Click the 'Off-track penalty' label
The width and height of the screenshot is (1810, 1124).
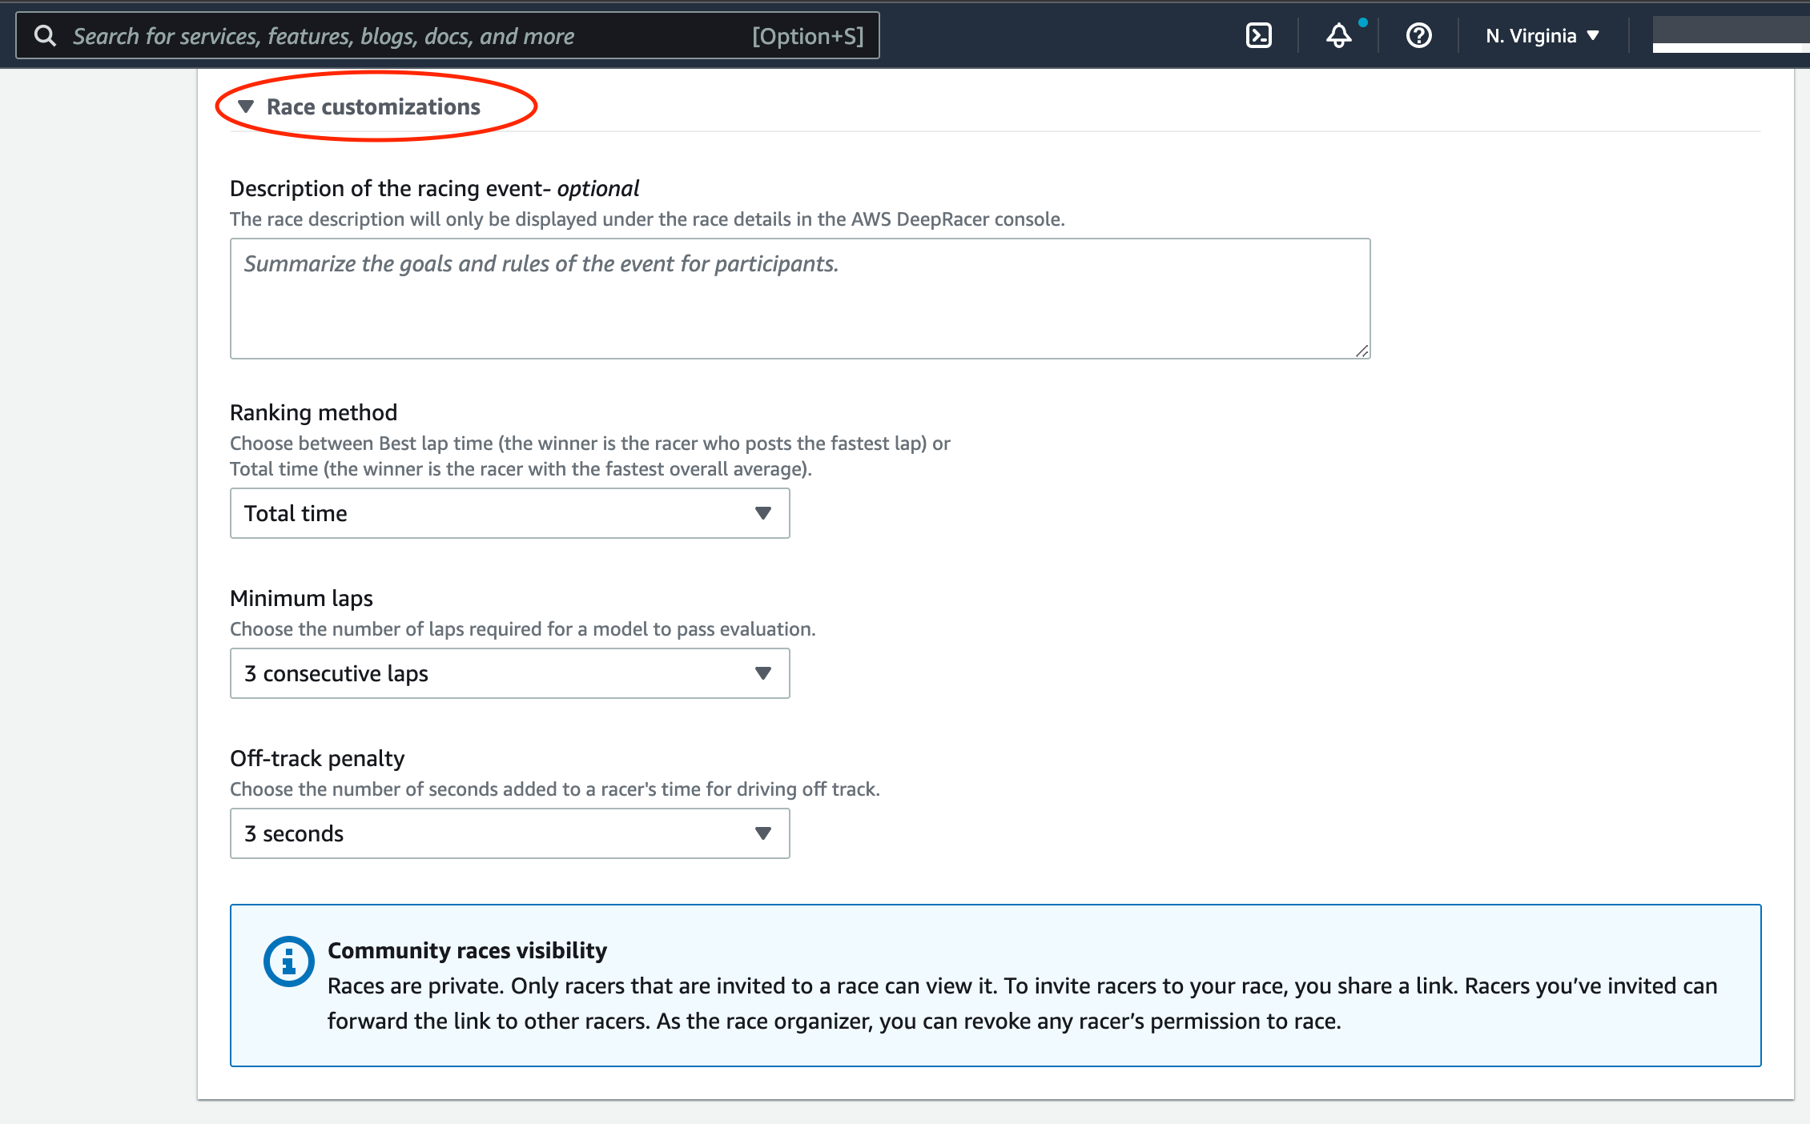(x=317, y=758)
